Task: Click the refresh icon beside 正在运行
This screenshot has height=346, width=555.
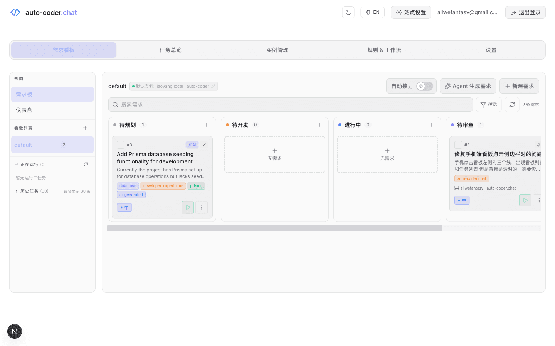Action: point(86,164)
